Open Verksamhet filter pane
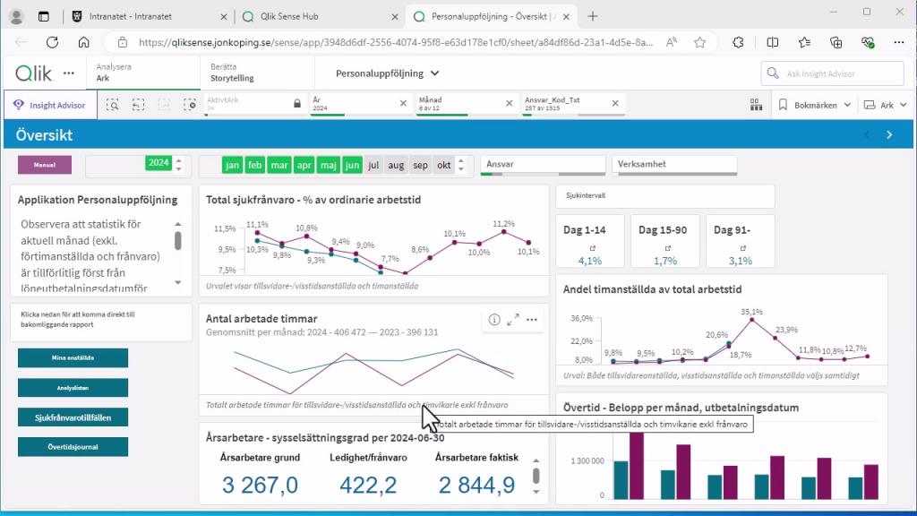The height and width of the screenshot is (516, 917). [x=674, y=165]
